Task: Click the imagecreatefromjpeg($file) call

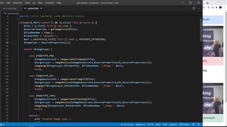Action: pyautogui.click(x=78, y=99)
